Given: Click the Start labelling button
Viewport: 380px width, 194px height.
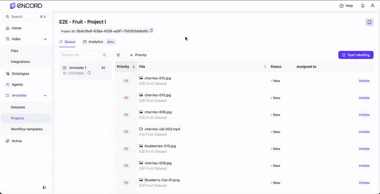Looking at the screenshot, I should (356, 55).
